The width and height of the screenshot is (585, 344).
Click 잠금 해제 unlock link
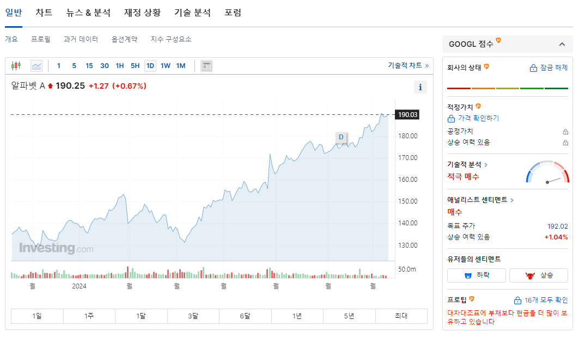[549, 68]
